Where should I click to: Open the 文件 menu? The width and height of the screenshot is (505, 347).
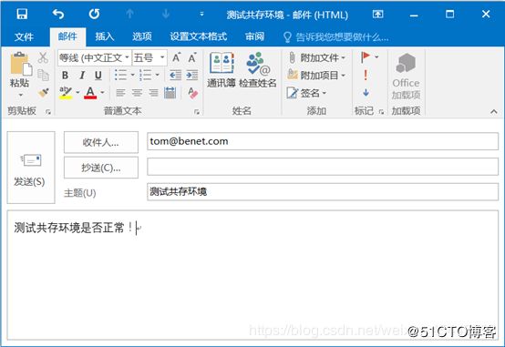[24, 36]
